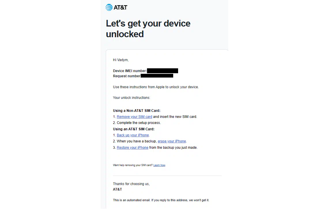Image resolution: width=332 pixels, height=209 pixels.
Task: Follow the erase your iPhone link
Action: coord(172,141)
